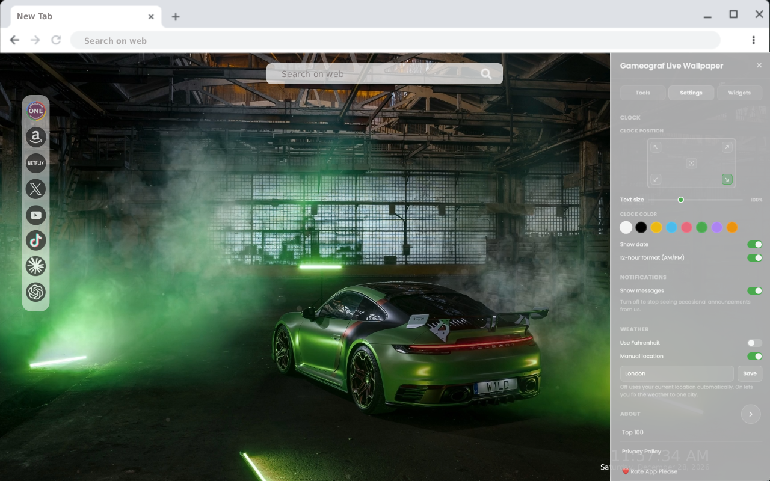Viewport: 770px width, 481px height.
Task: Save the manual weather location
Action: tap(750, 373)
